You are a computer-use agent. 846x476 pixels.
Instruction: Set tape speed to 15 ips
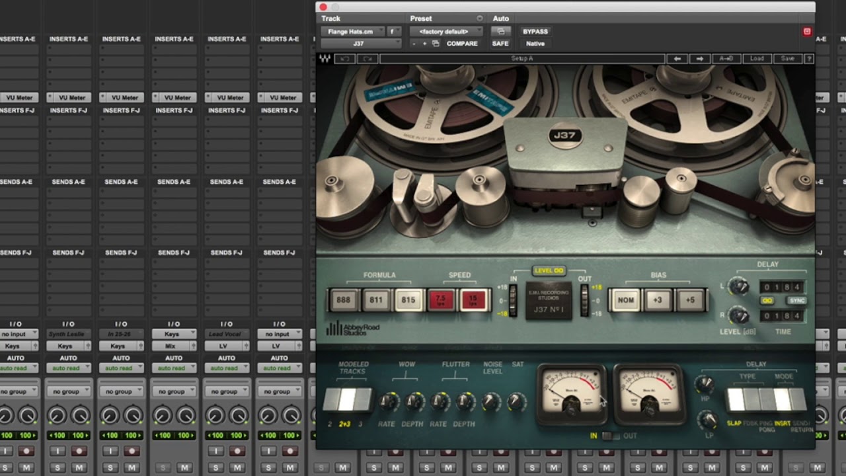point(473,300)
